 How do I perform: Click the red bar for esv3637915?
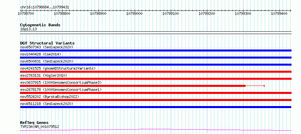point(133,86)
